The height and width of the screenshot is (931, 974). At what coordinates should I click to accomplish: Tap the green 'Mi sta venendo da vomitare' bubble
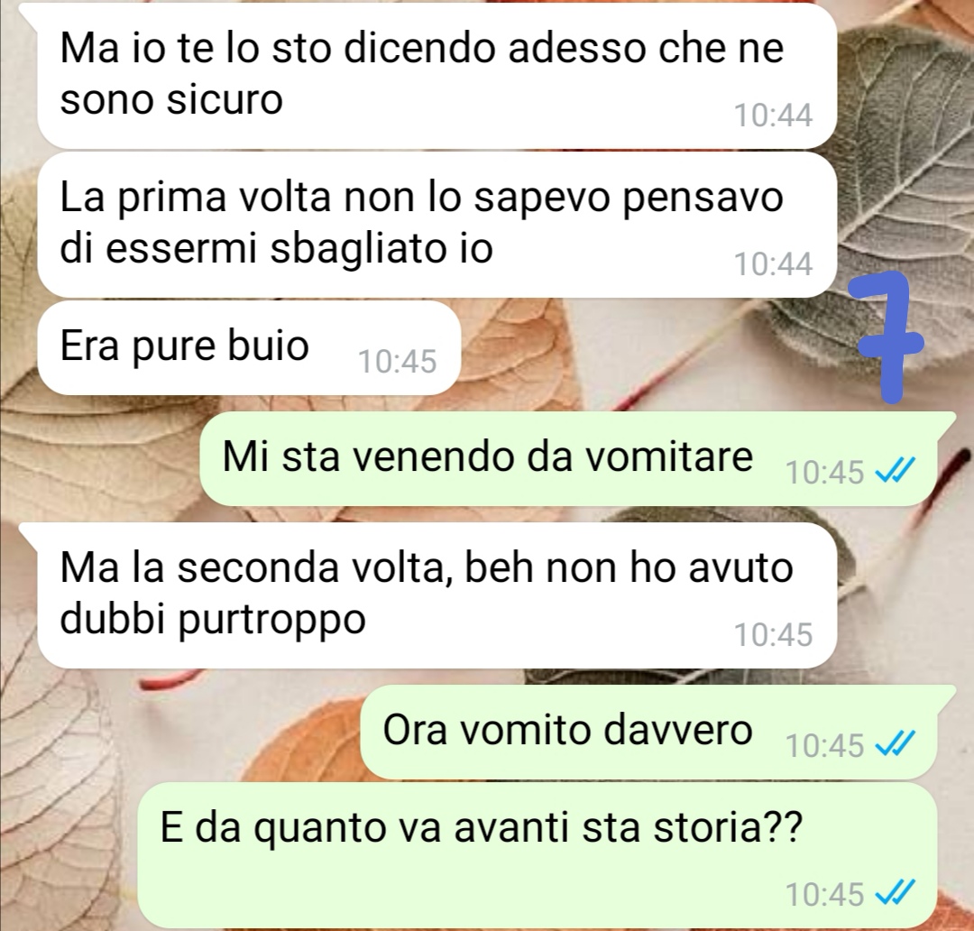(578, 458)
